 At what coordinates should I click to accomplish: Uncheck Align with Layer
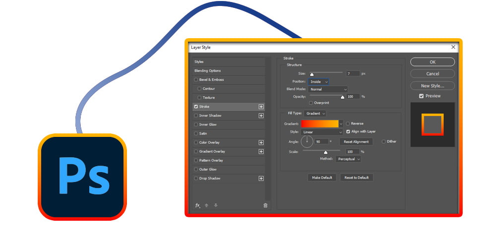348,131
